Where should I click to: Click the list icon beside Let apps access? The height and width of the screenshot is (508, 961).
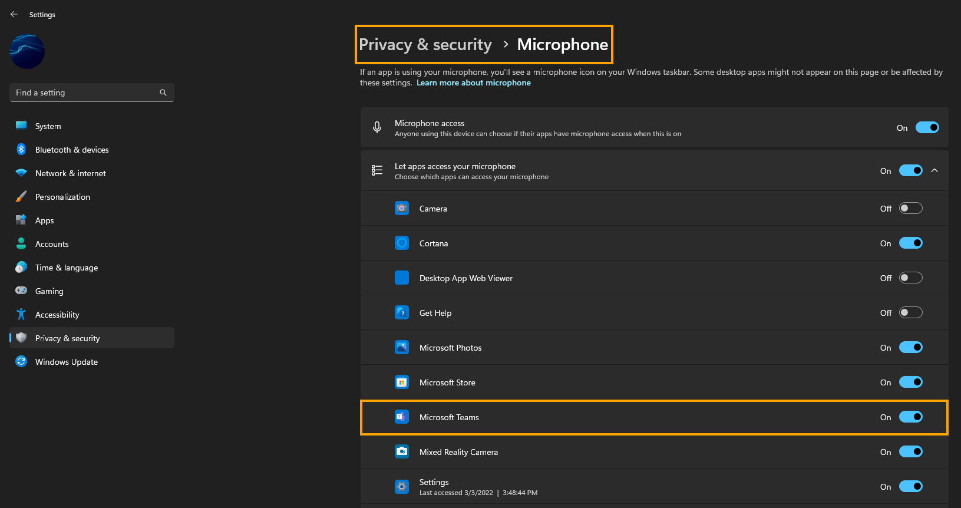point(377,170)
